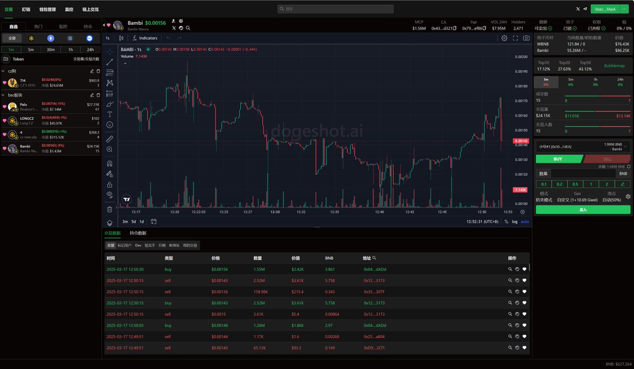
Task: Click the top search field
Action: pos(335,9)
